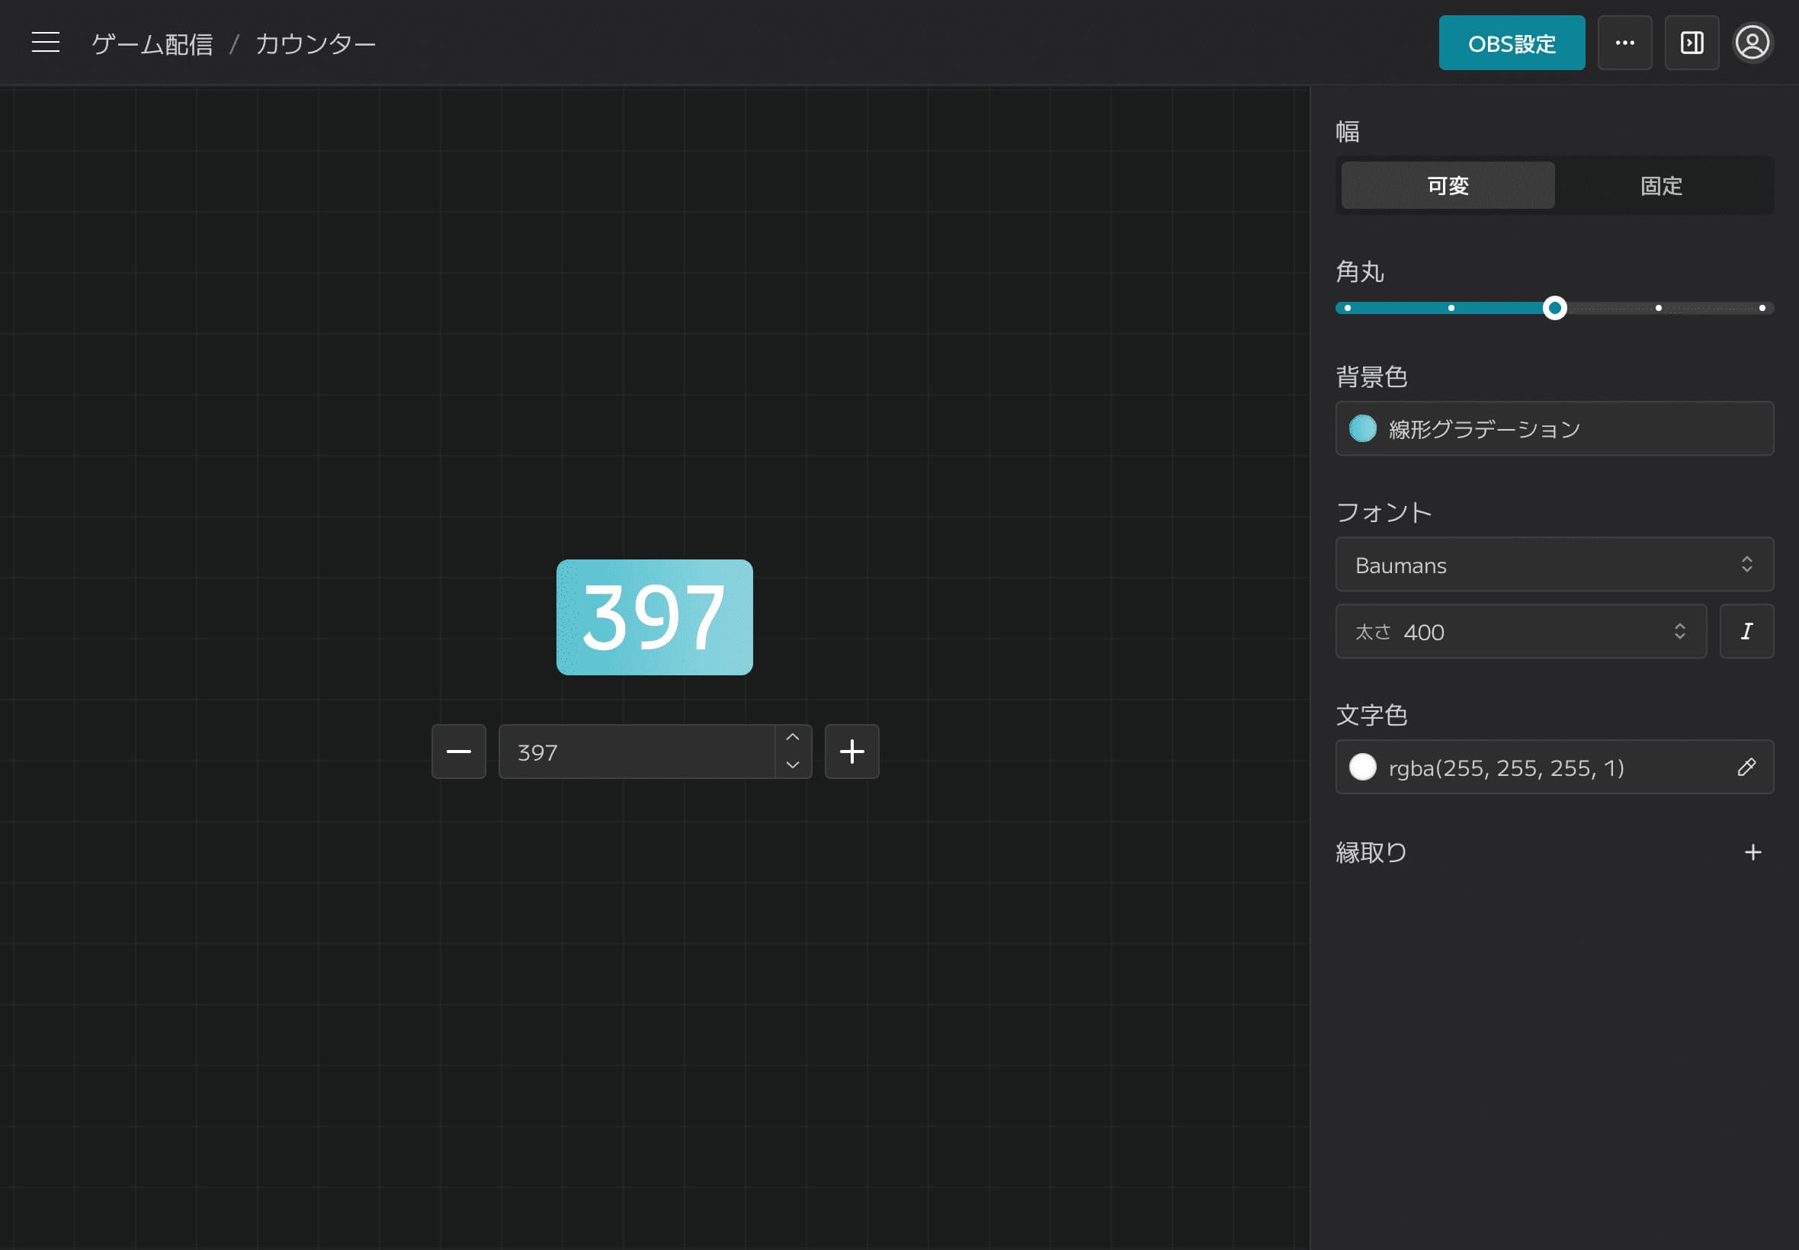Toggle italic font style
The image size is (1799, 1250).
pos(1746,631)
